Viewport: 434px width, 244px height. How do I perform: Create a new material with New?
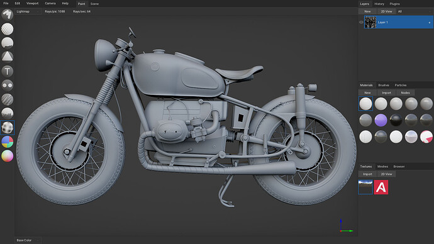367,92
